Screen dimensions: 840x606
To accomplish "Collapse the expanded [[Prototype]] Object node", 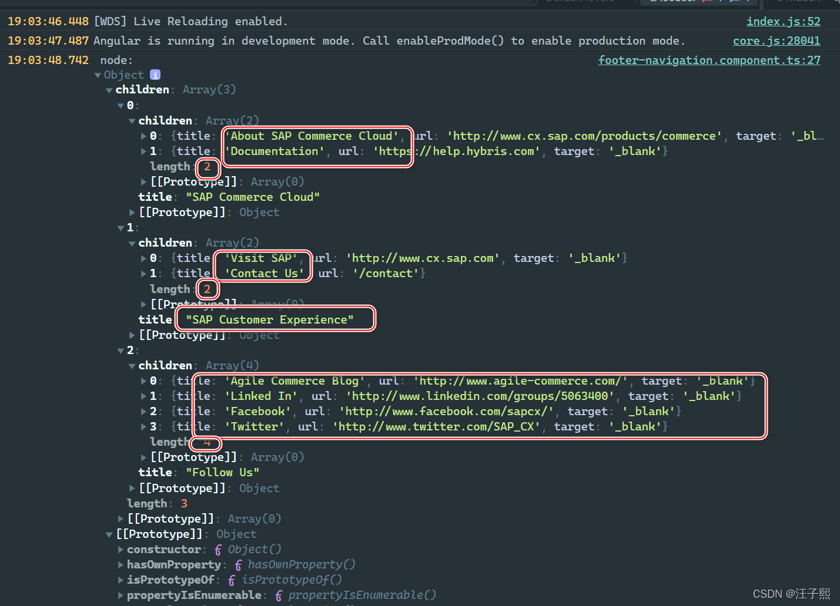I will pos(109,534).
